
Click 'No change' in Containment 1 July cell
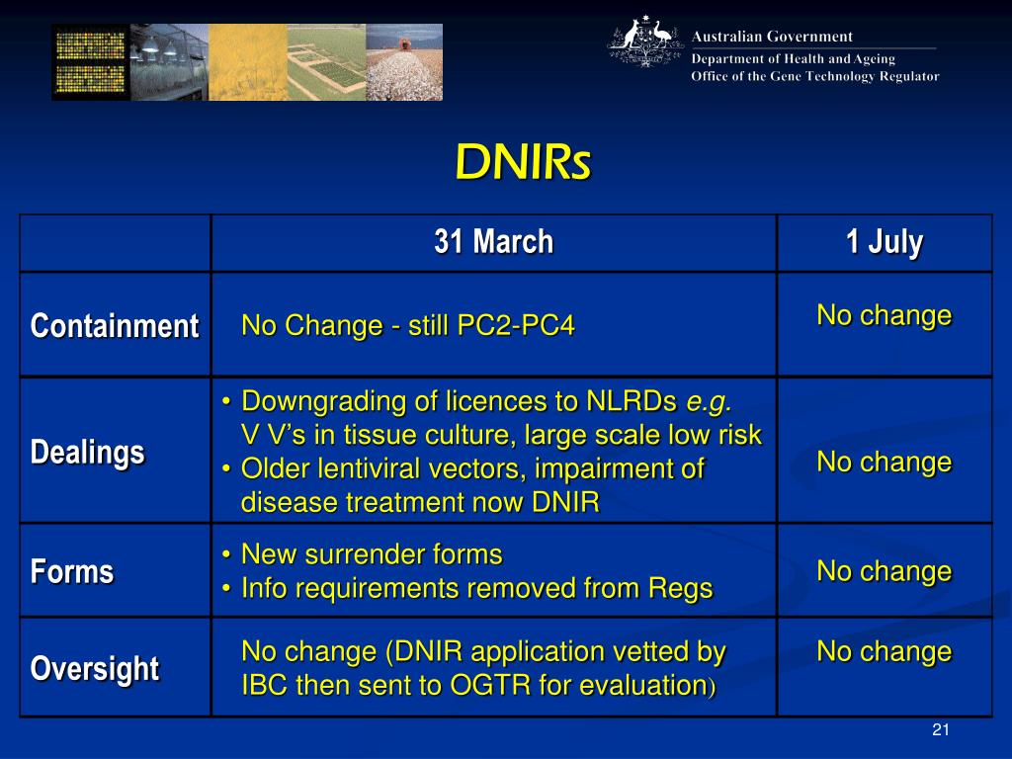tap(885, 315)
